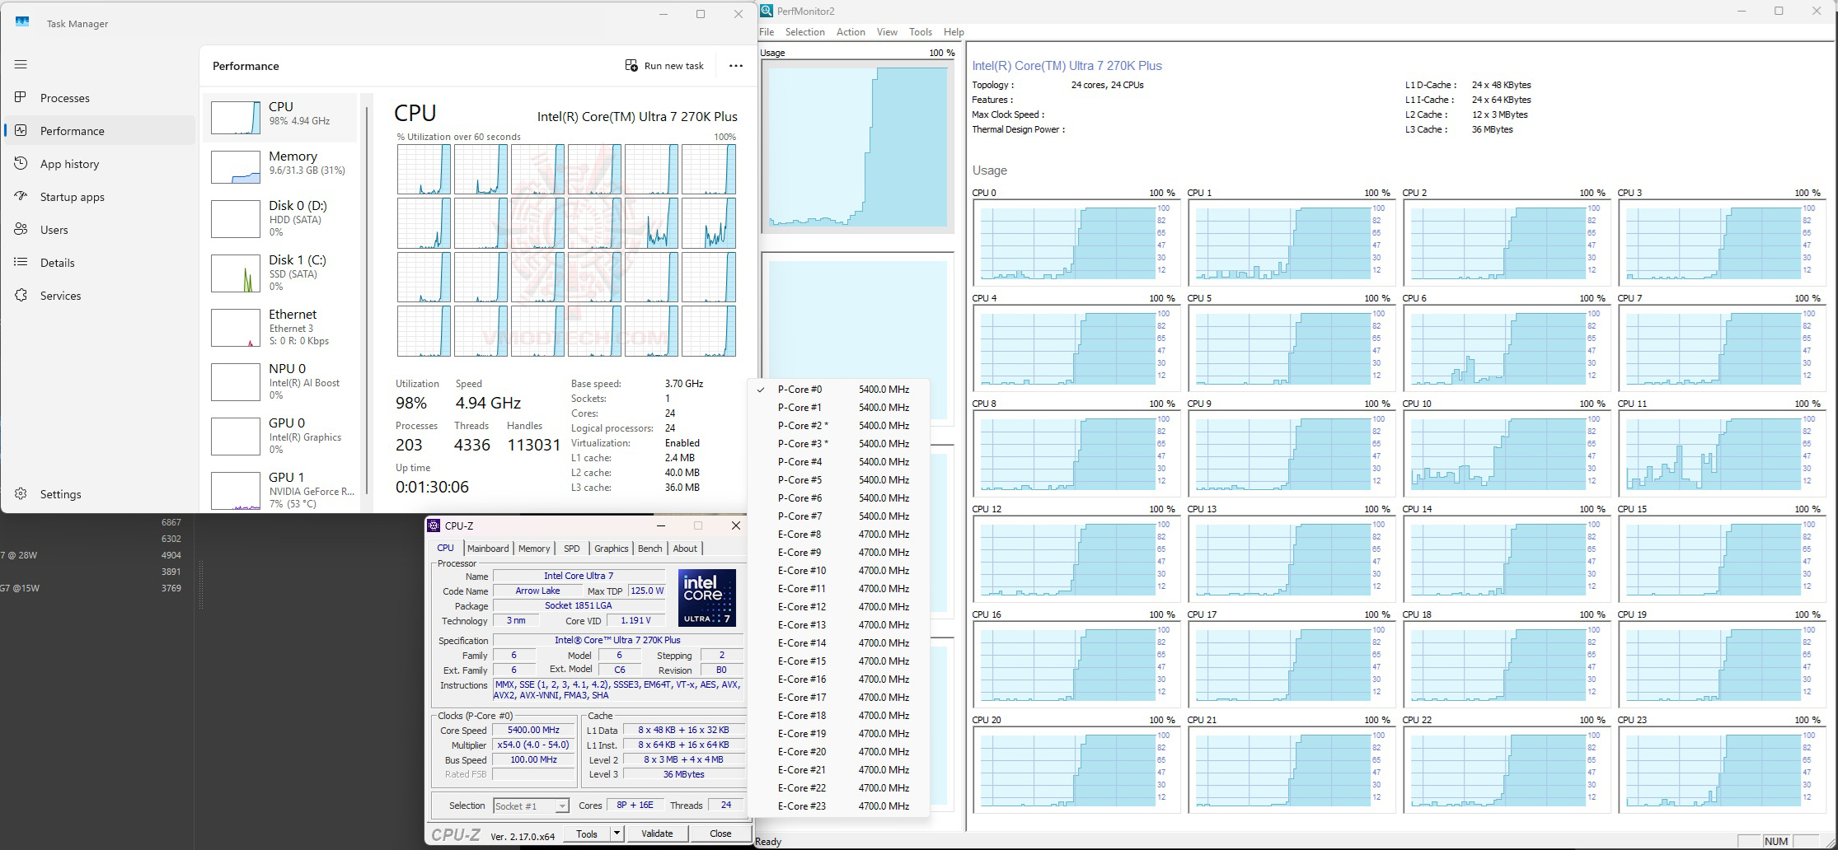
Task: Click the PerfMonitor2 app icon in title bar
Action: pos(767,11)
